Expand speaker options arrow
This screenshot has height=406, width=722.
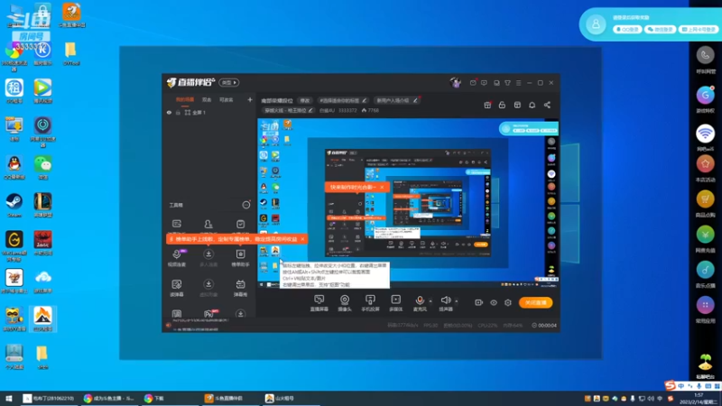tap(457, 301)
